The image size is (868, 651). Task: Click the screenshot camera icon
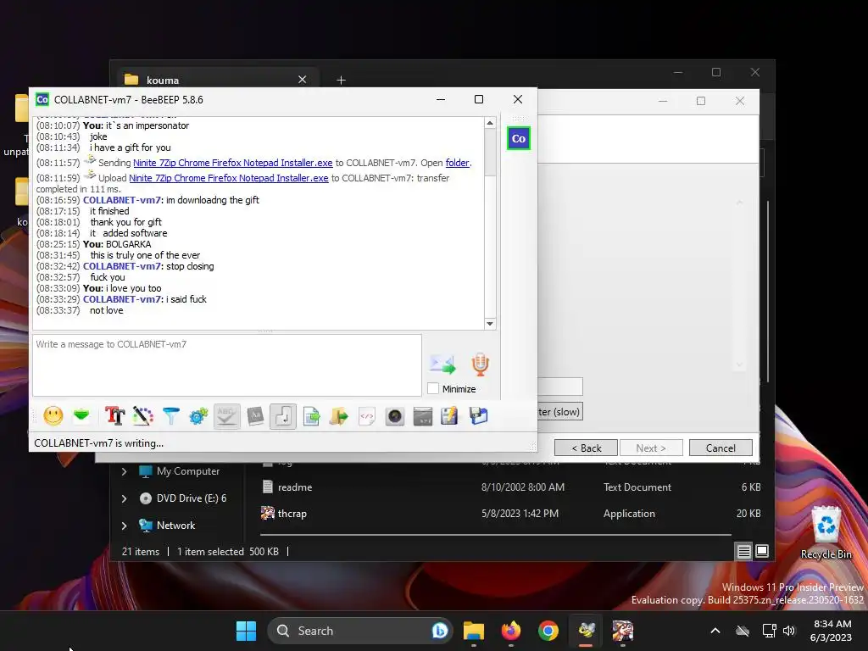pos(395,415)
